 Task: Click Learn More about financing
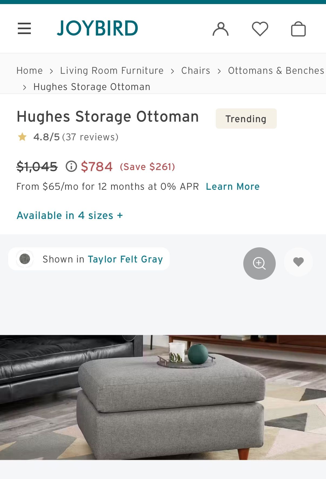(232, 186)
